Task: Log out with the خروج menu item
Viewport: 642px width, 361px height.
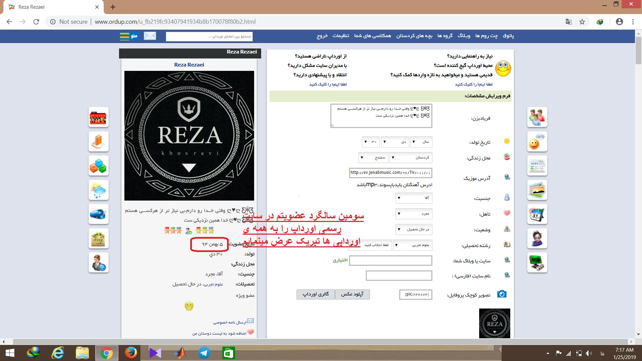Action: [x=322, y=36]
